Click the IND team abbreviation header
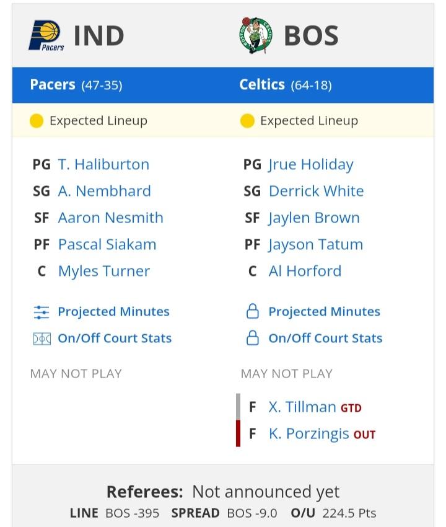The width and height of the screenshot is (446, 527). tap(98, 35)
